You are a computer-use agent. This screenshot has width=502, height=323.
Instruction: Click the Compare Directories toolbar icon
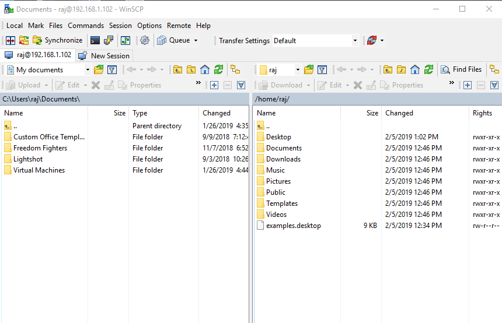[11, 41]
